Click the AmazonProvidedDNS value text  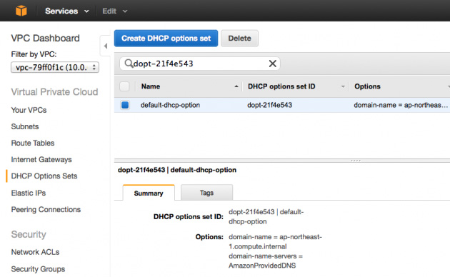click(x=262, y=266)
